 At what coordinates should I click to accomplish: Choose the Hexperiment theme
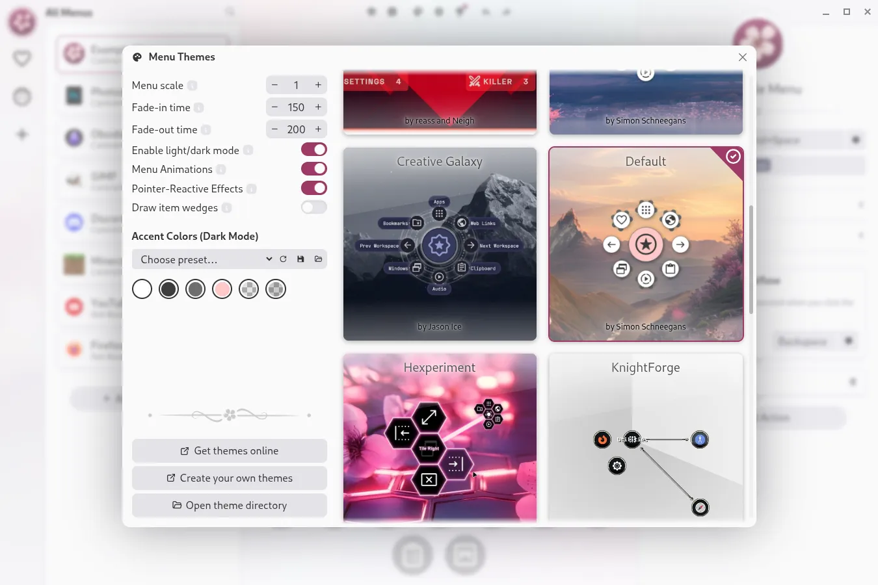pyautogui.click(x=440, y=437)
